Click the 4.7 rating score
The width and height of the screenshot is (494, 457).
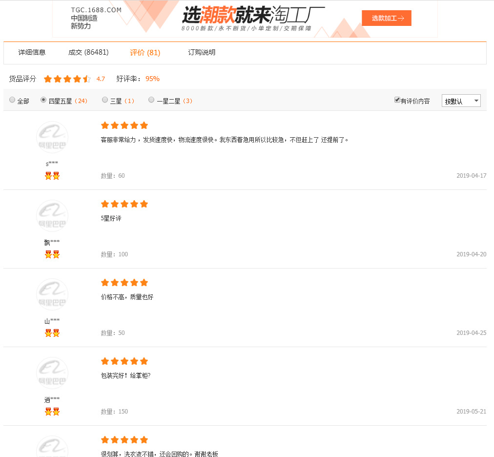coord(101,79)
